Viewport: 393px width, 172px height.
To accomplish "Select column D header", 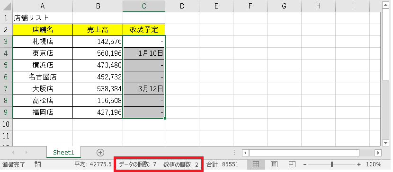I will click(182, 6).
